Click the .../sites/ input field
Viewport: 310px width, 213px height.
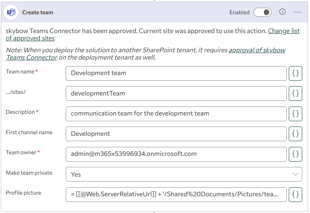point(176,93)
